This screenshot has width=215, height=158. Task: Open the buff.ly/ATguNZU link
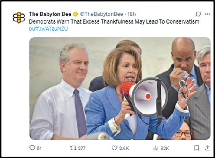(48, 28)
